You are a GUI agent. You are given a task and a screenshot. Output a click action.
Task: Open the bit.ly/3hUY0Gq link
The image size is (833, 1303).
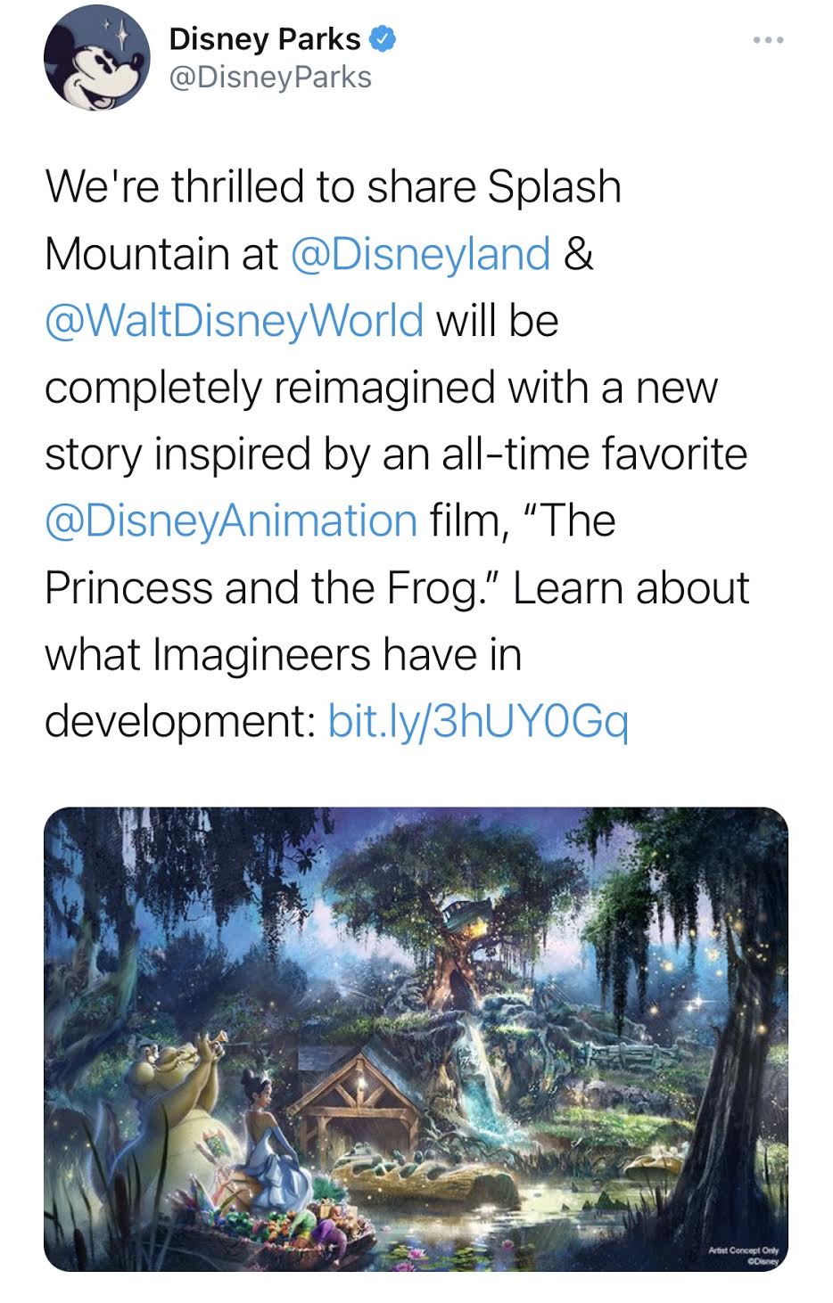(x=478, y=722)
